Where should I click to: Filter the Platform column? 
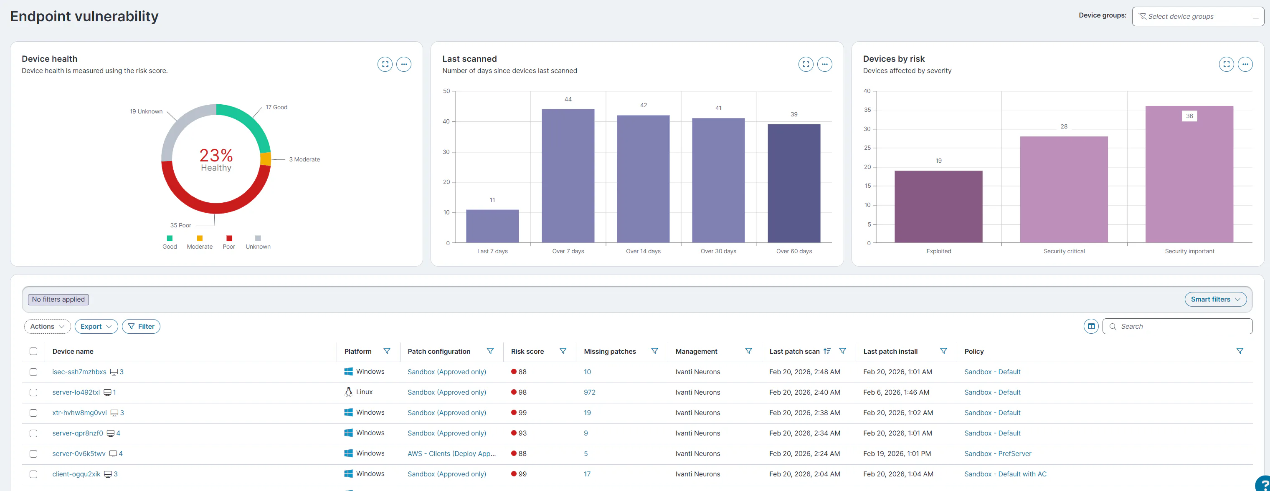click(387, 351)
